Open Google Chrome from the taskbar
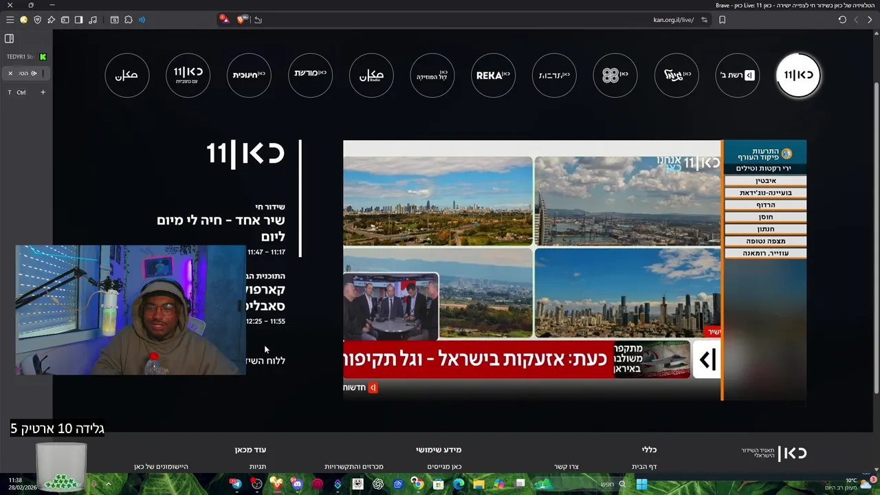The width and height of the screenshot is (880, 495). pyautogui.click(x=417, y=484)
